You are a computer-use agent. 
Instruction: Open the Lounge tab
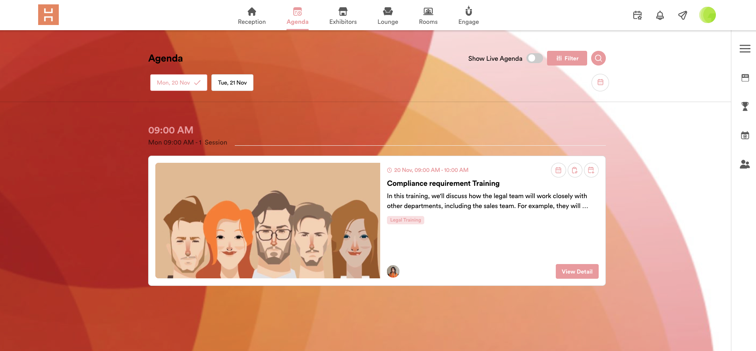388,16
